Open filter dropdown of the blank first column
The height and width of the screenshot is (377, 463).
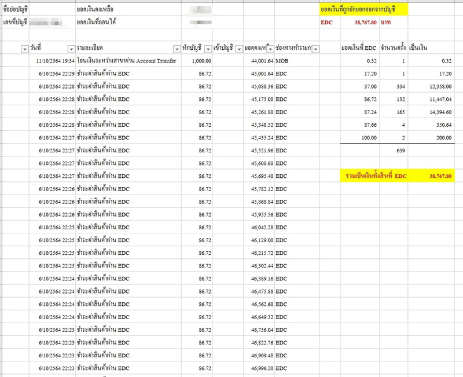pyautogui.click(x=24, y=49)
